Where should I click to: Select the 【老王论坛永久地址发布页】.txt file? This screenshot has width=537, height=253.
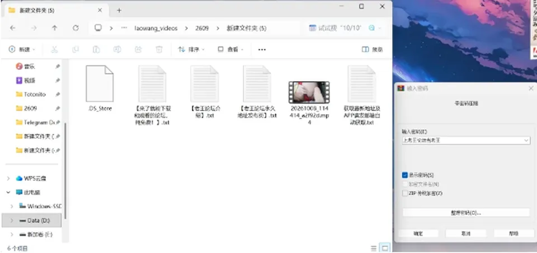click(x=257, y=92)
